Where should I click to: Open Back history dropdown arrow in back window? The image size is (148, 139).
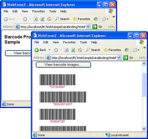coord(18,19)
